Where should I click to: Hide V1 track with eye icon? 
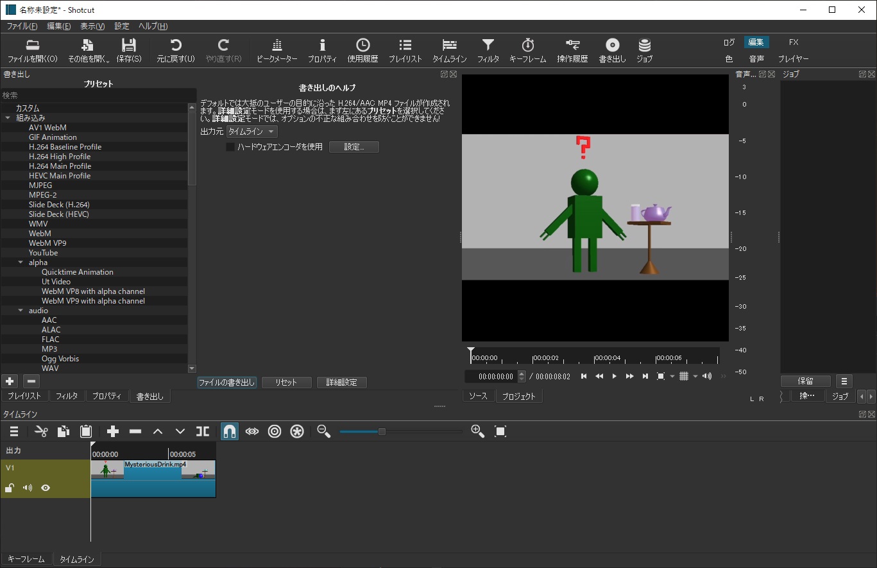tap(46, 488)
